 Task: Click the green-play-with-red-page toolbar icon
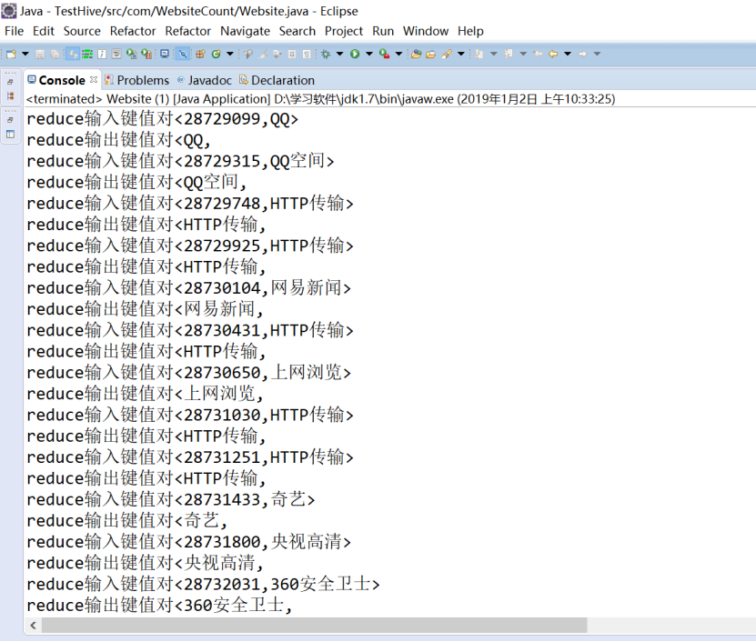146,54
